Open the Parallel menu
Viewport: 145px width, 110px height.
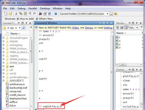[x=33, y=8]
